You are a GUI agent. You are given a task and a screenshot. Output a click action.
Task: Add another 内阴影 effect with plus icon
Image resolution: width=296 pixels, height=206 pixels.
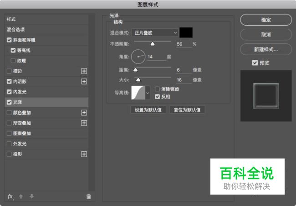[84, 81]
